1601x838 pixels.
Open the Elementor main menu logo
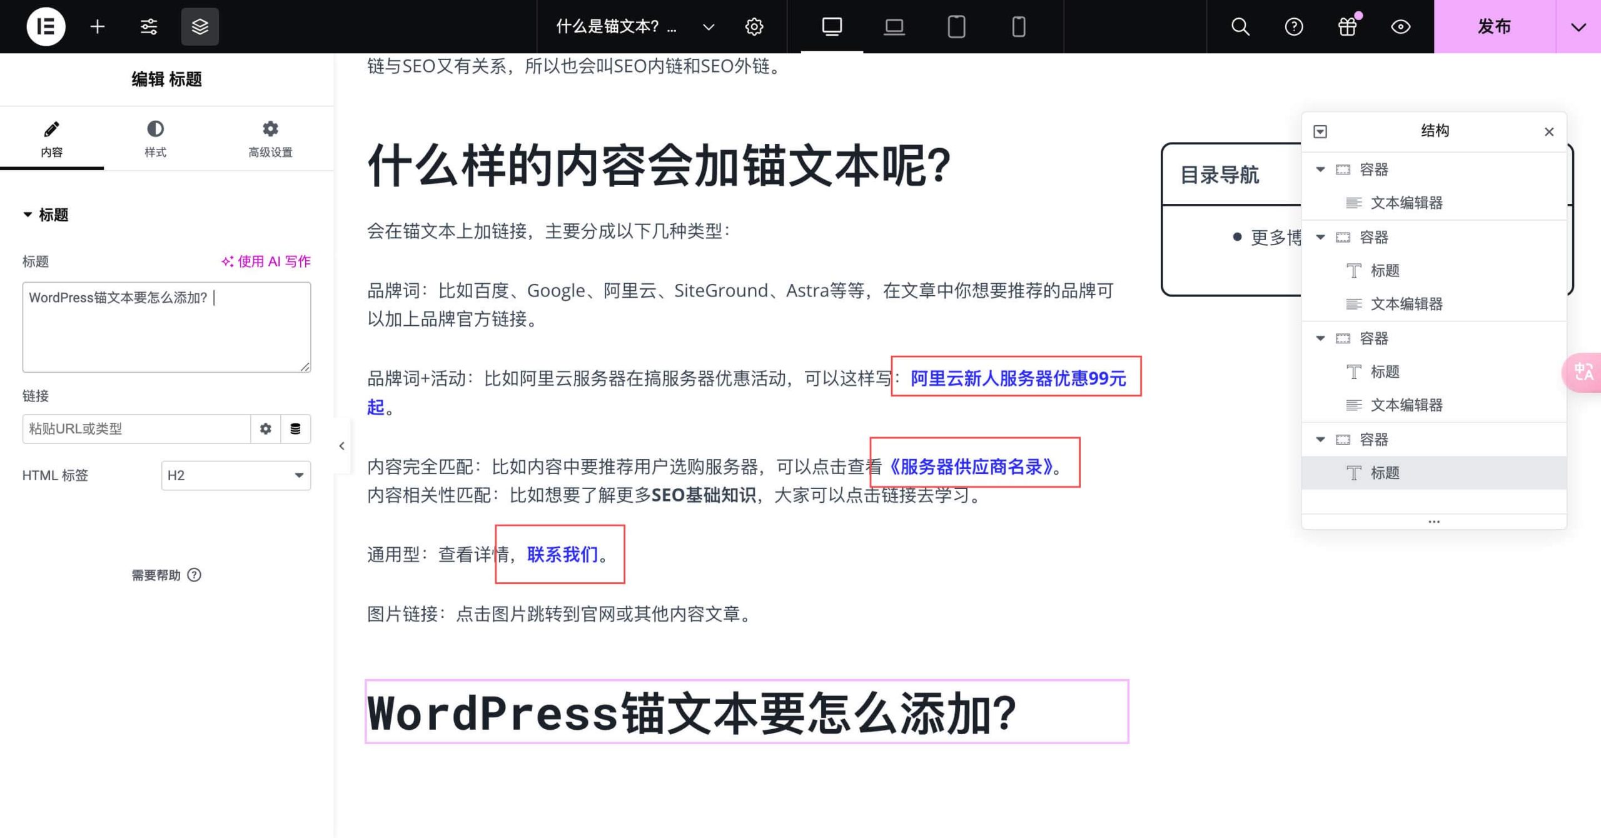point(46,26)
